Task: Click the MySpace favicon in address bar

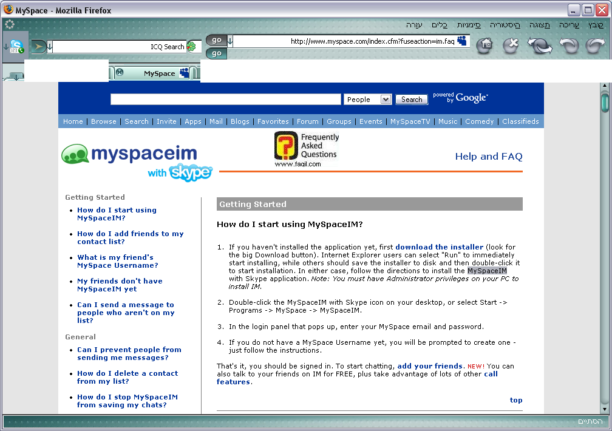Action: pyautogui.click(x=463, y=41)
